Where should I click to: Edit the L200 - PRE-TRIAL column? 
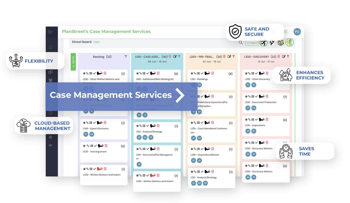click(x=229, y=57)
